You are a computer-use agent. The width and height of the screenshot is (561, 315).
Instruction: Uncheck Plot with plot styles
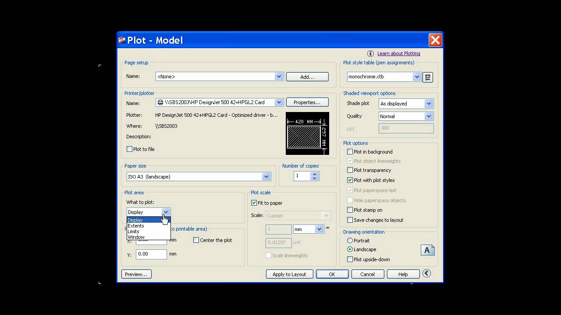coord(350,180)
